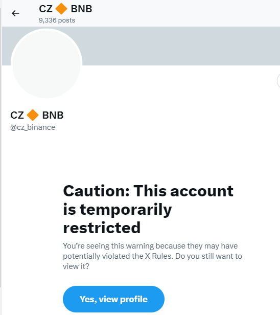Click the CZ BNB title in header
The image size is (280, 315).
(65, 9)
